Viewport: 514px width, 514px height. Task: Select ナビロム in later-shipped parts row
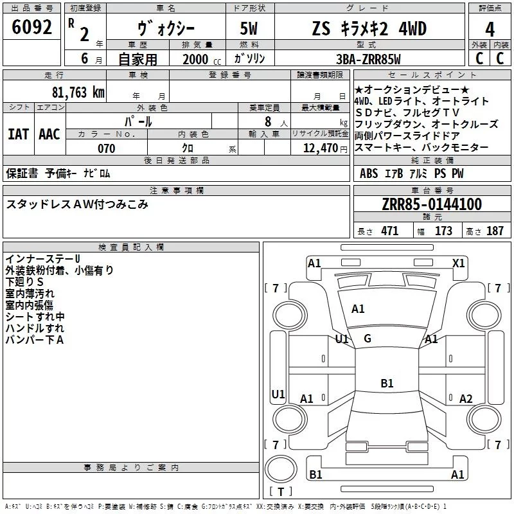point(97,173)
